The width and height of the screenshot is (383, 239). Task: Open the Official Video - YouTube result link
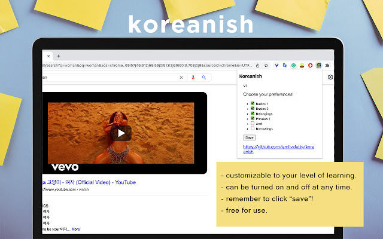89,182
